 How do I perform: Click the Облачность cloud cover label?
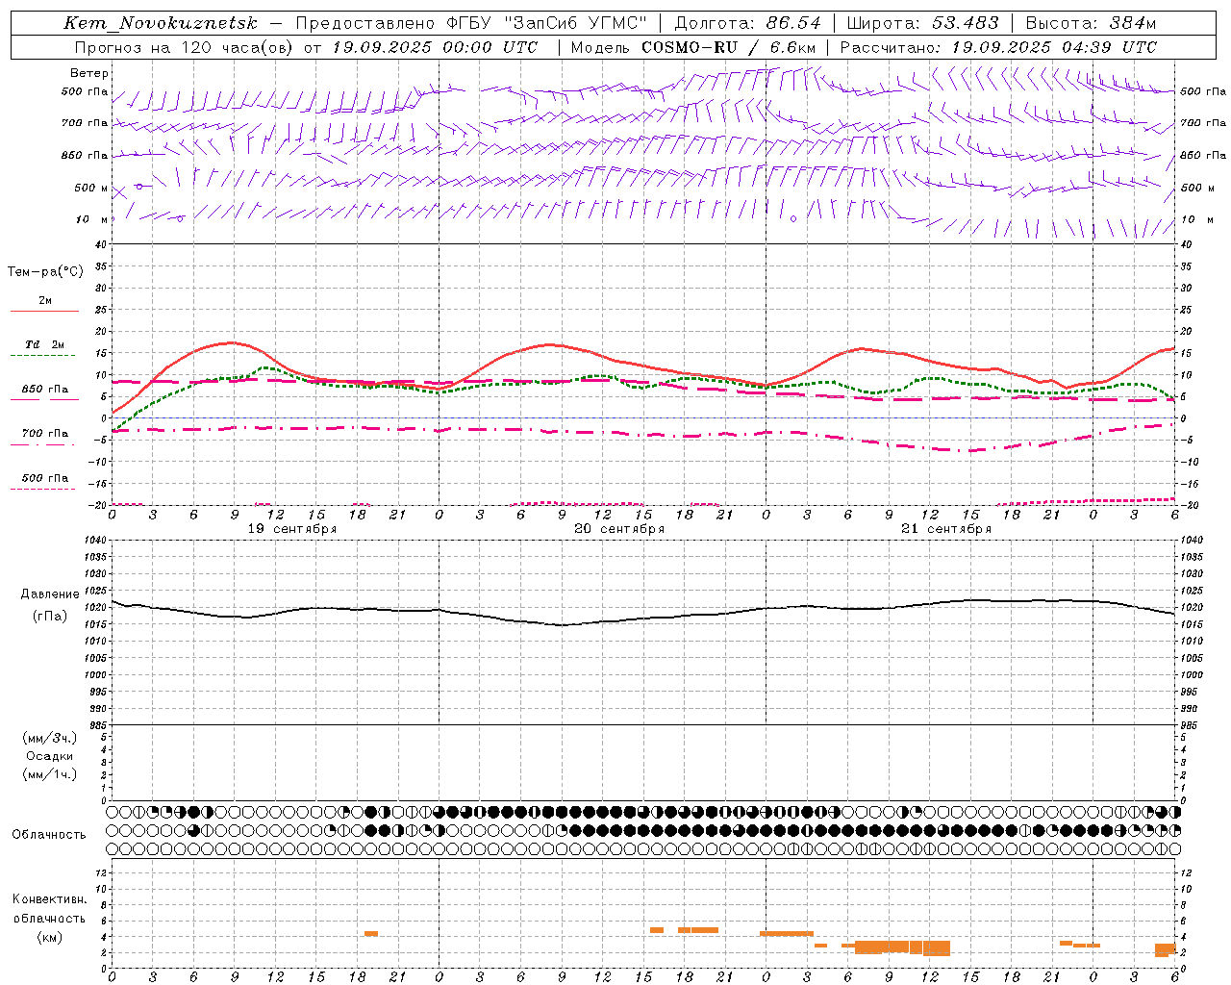coord(49,835)
